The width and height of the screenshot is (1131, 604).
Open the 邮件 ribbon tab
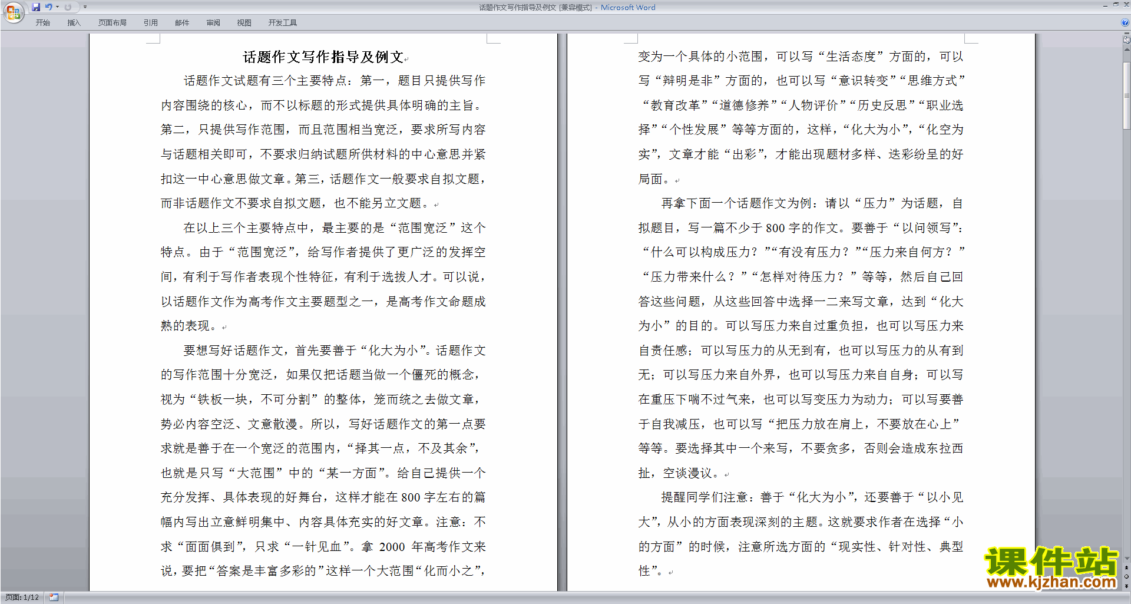point(182,23)
